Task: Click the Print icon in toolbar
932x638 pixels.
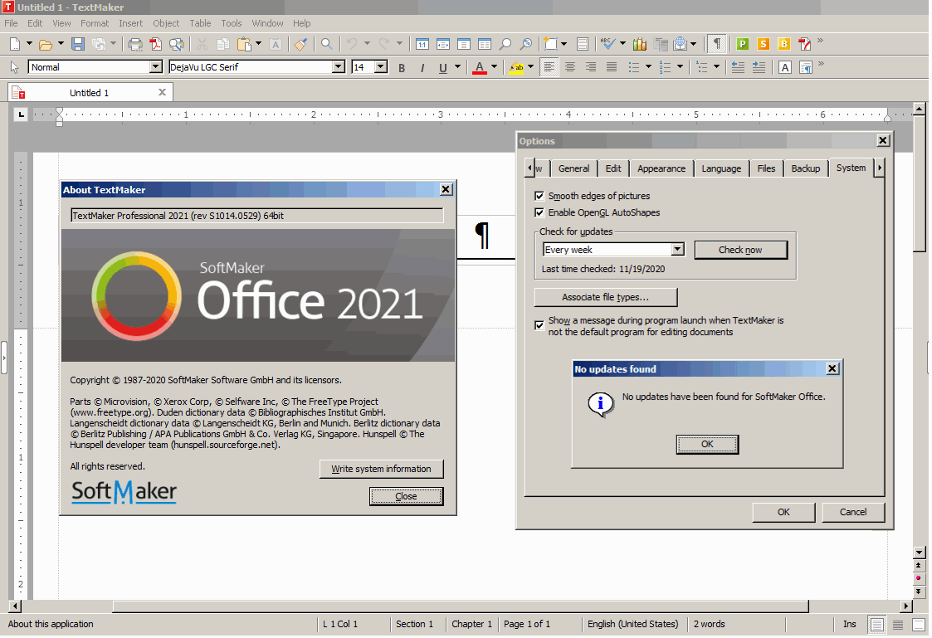Action: click(135, 44)
